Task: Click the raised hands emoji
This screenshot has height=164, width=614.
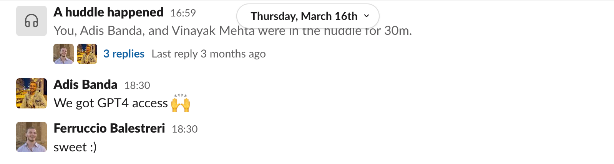Action: click(x=181, y=103)
